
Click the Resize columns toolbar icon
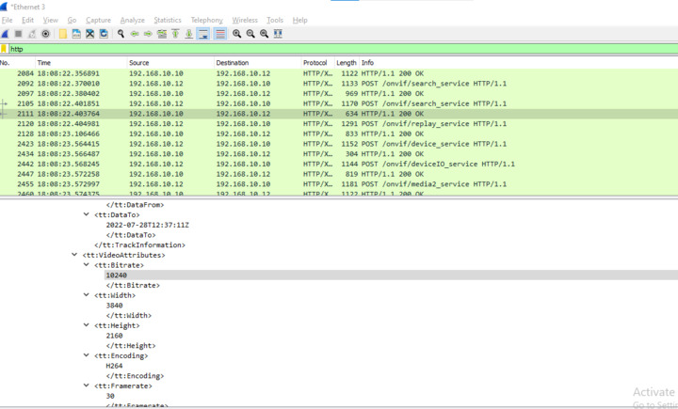coord(278,34)
